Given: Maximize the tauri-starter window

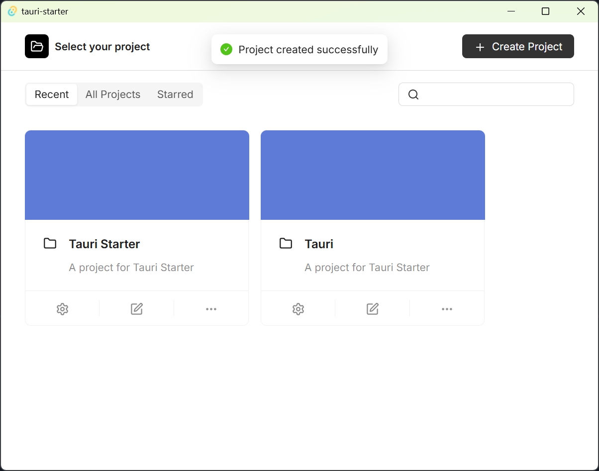Looking at the screenshot, I should (545, 11).
